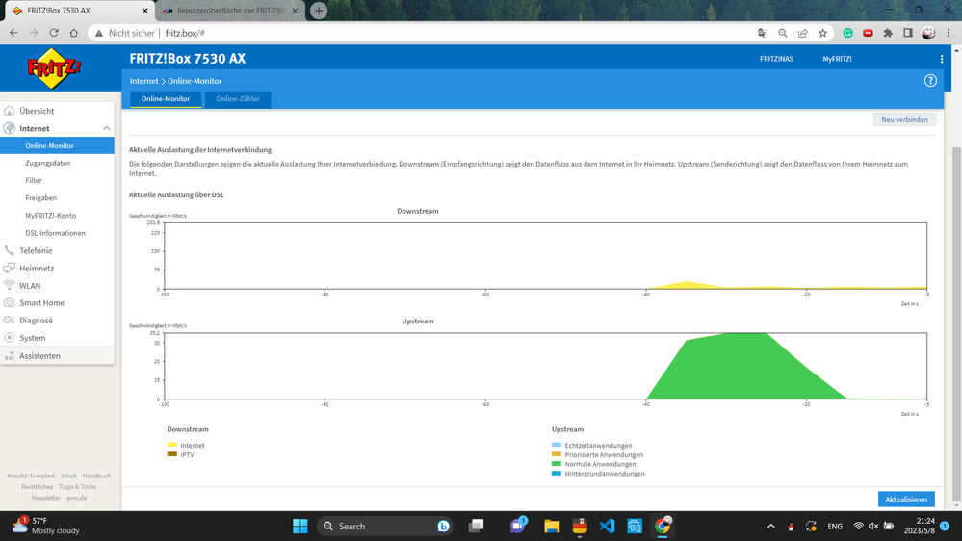Open the three-dot FRITZ!Box menu
962x541 pixels.
942,59
